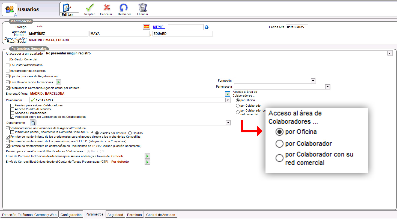This screenshot has width=397, height=222.
Task: Enable the Es Gestor Comercial checkbox
Action: pos(8,59)
